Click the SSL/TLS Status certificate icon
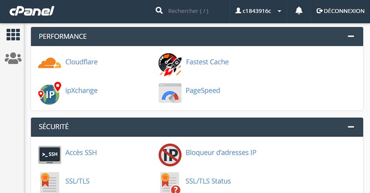Viewport: 370px width, 193px height. (x=170, y=183)
